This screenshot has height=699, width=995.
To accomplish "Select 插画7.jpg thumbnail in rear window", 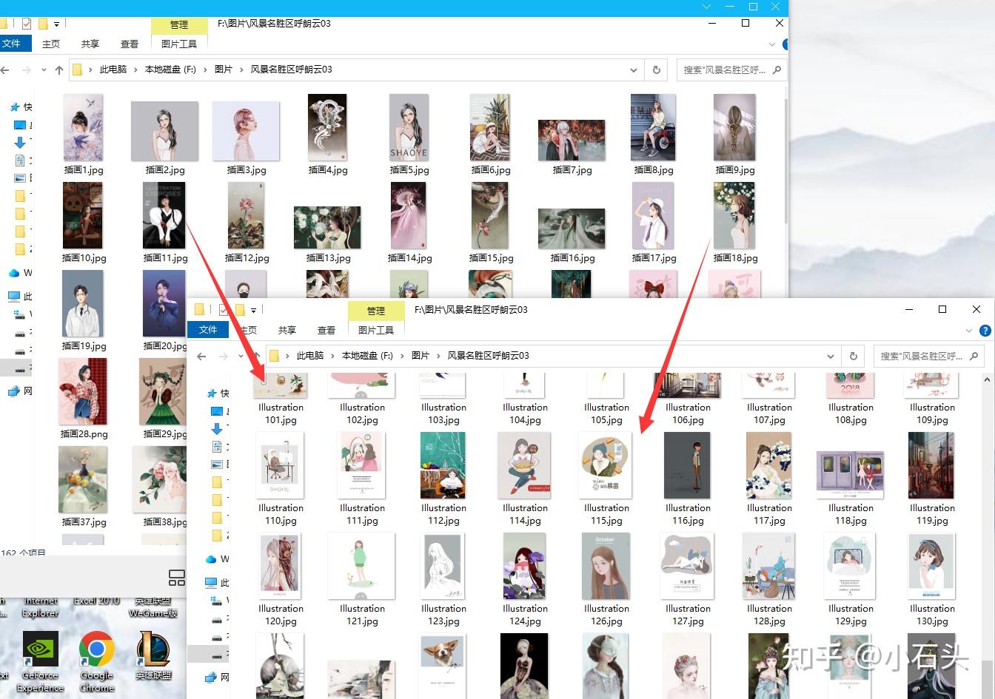I will 572,141.
